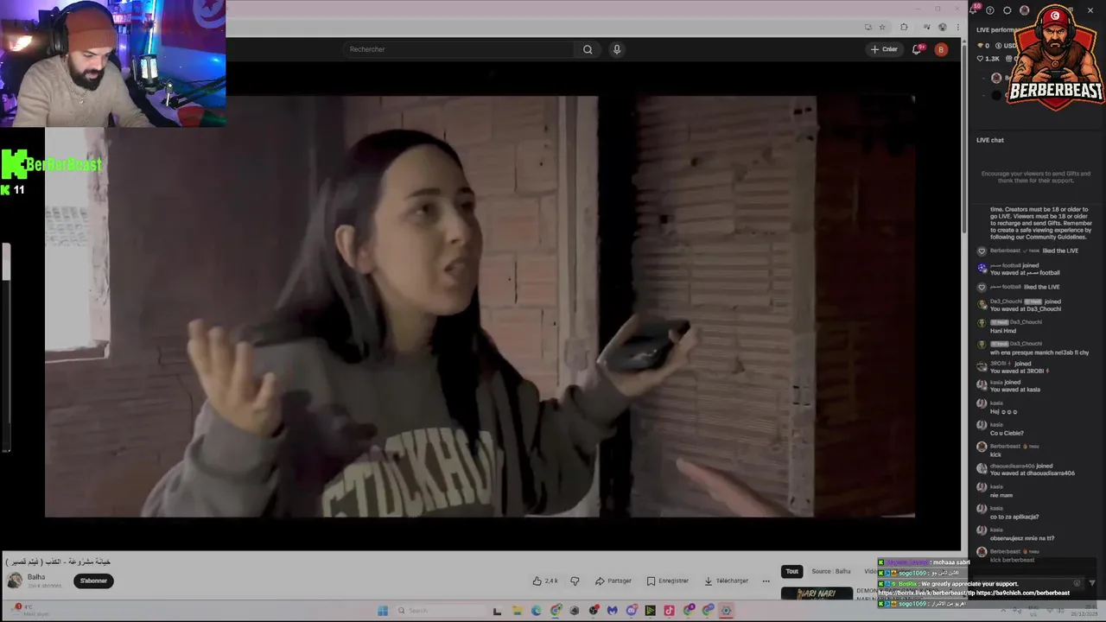
Task: Click chat message 'co to za aplikacja?'
Action: pyautogui.click(x=1014, y=517)
